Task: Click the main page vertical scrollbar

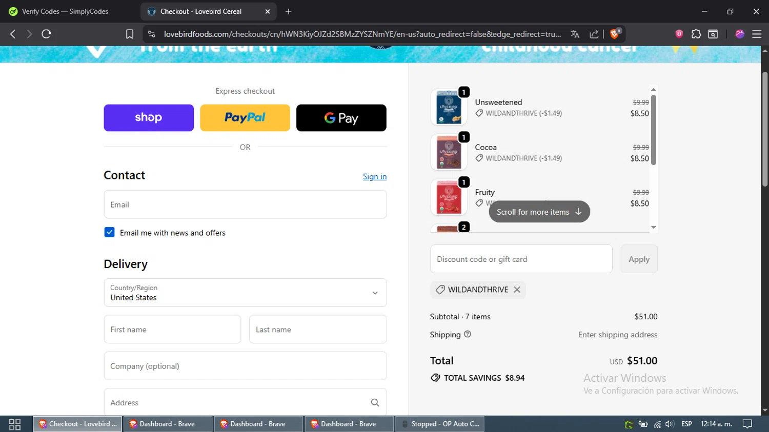Action: tap(765, 129)
